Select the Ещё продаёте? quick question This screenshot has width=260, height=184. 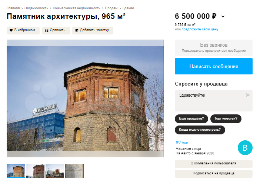coord(191,119)
